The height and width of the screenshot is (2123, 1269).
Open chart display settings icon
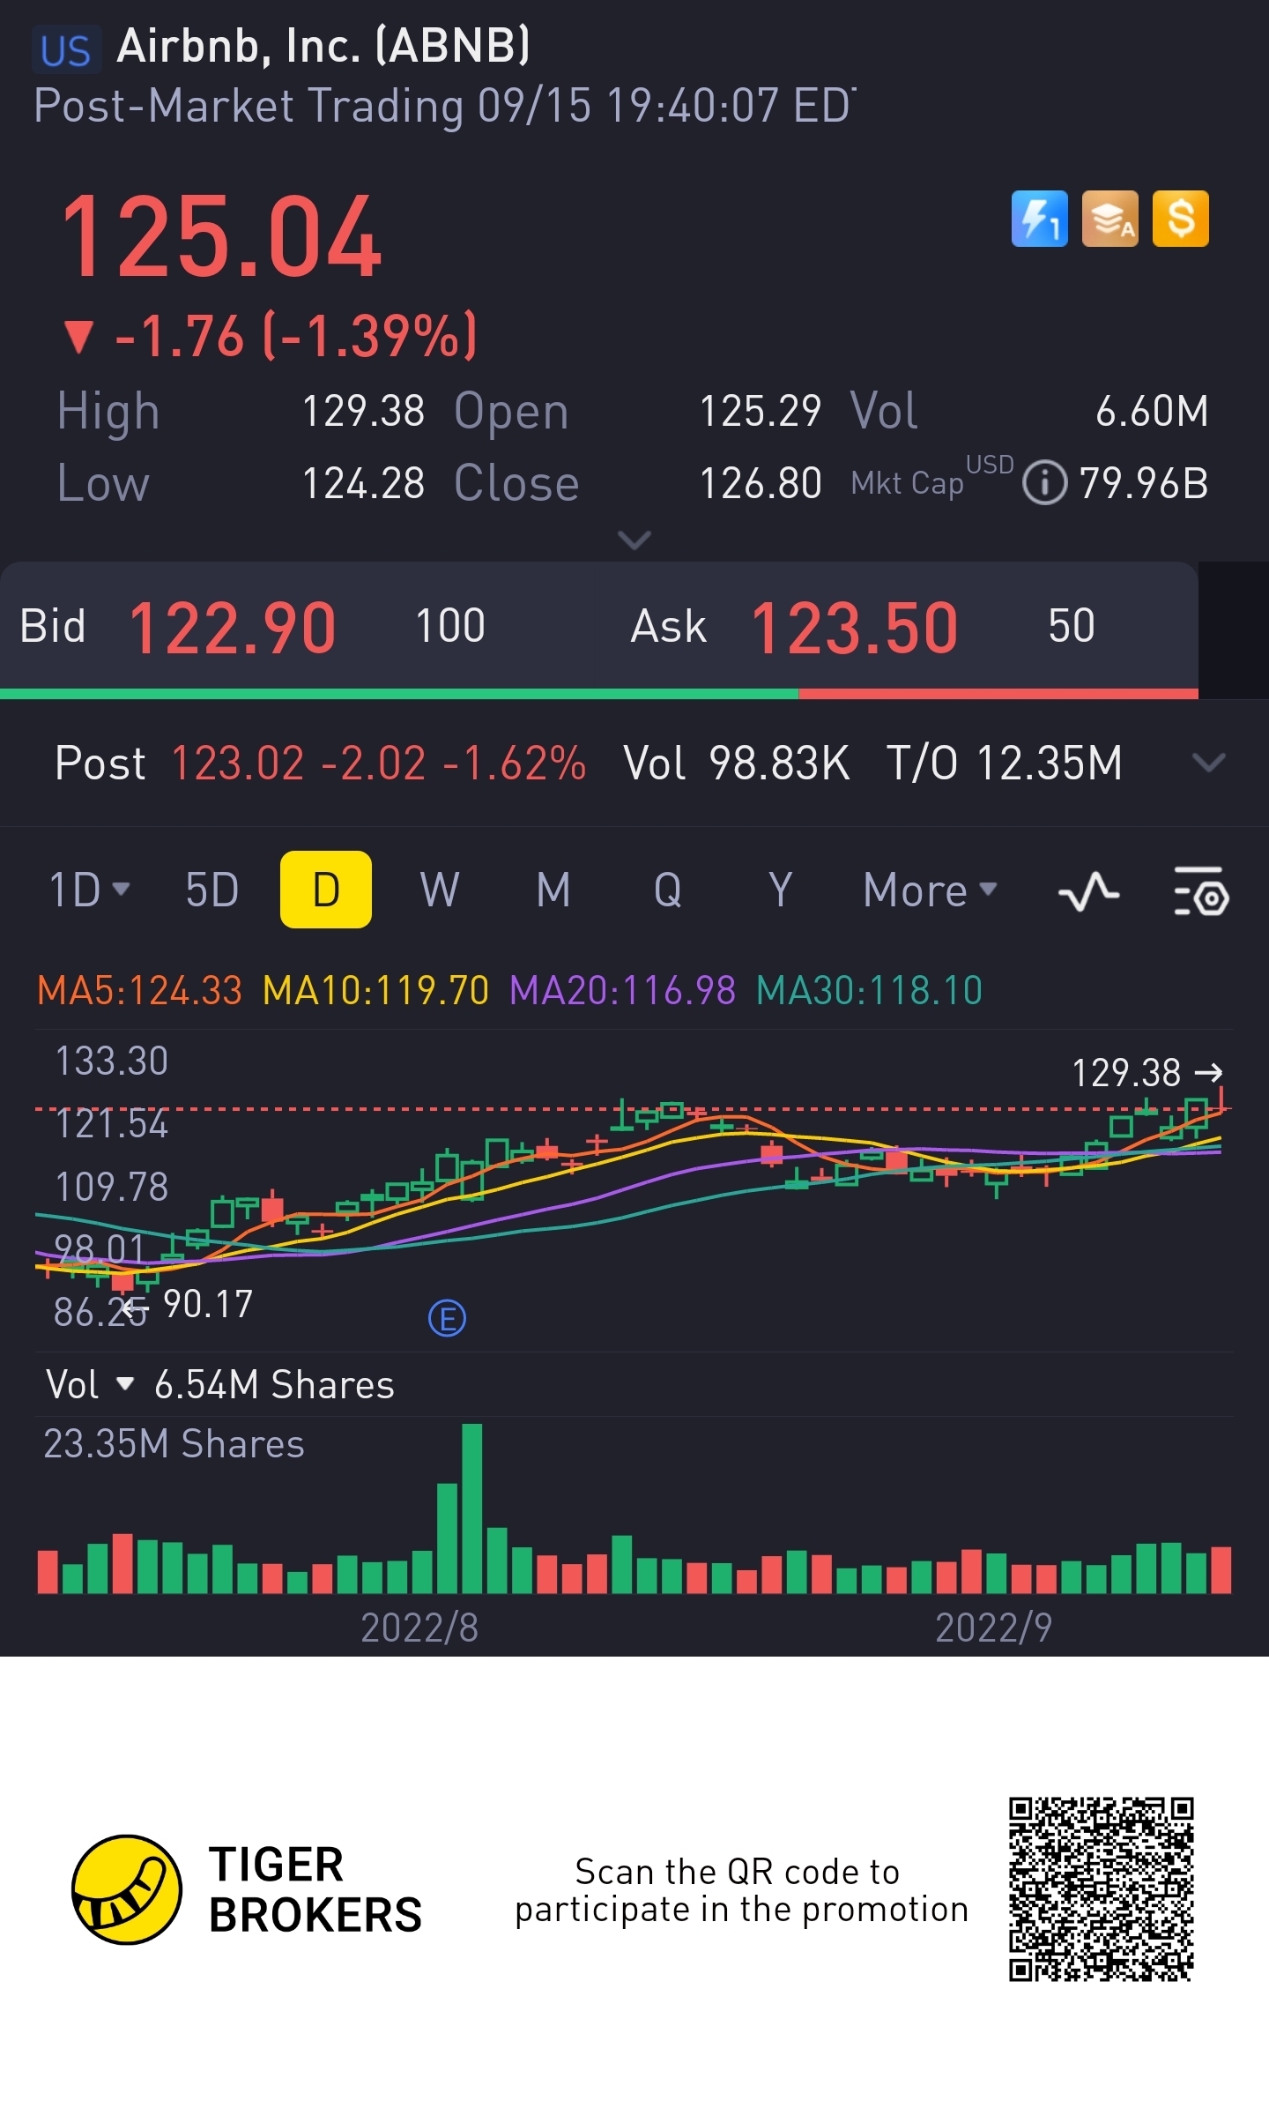click(x=1201, y=891)
